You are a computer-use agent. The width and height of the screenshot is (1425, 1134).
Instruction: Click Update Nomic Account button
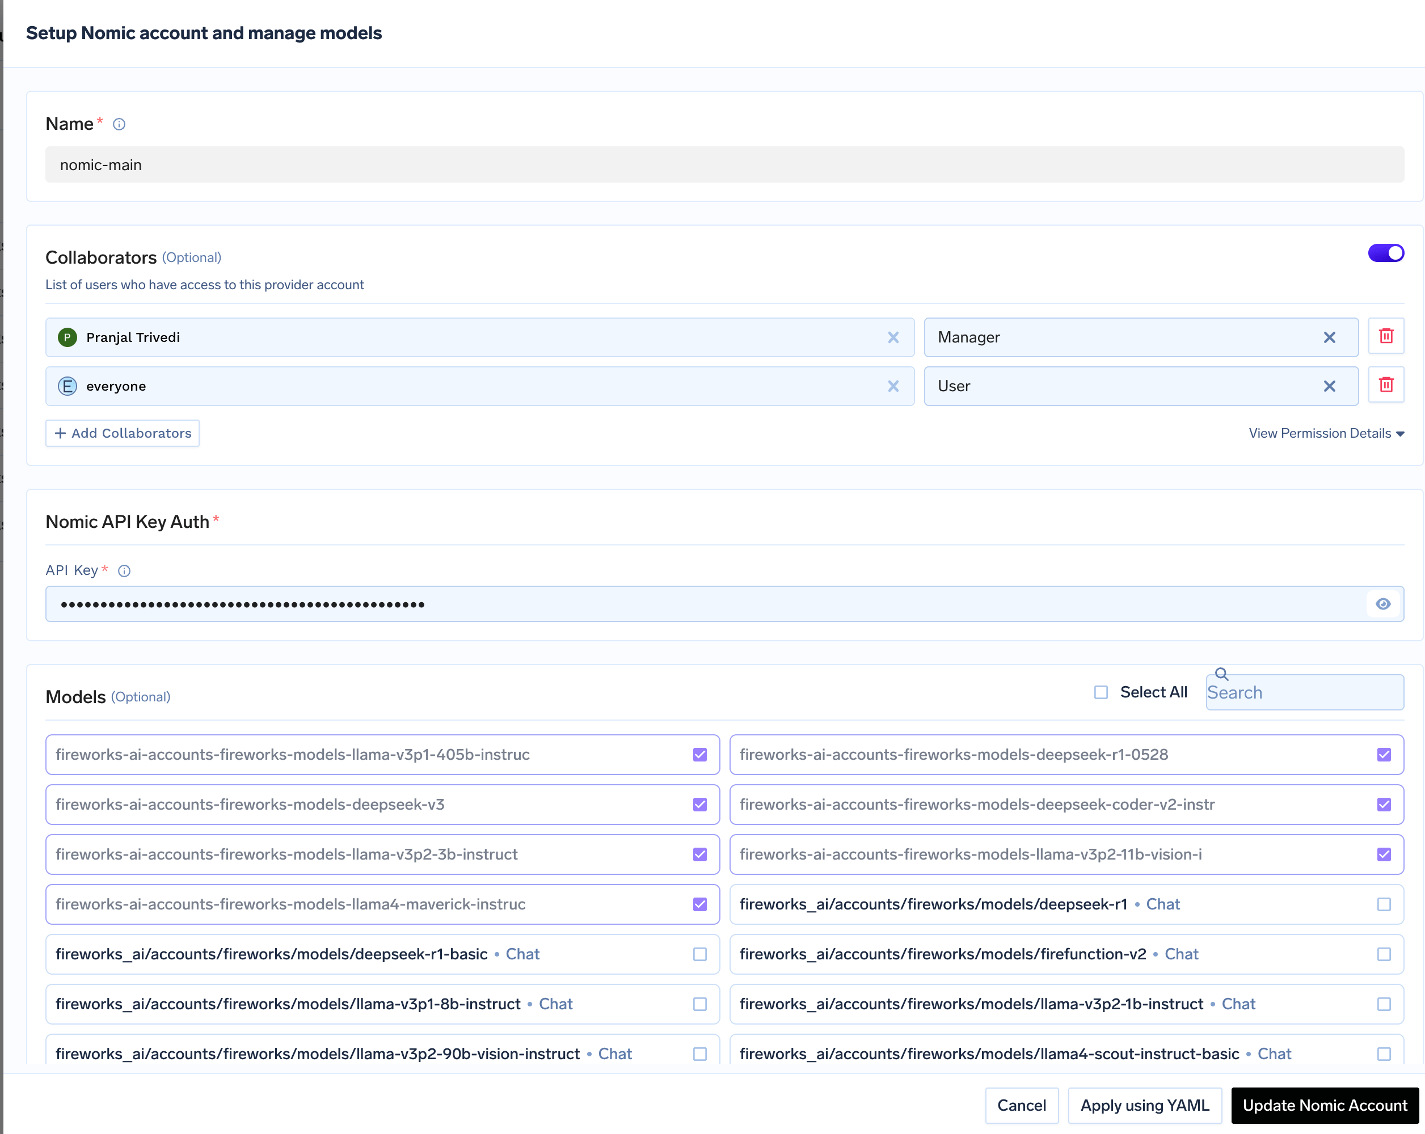coord(1325,1105)
